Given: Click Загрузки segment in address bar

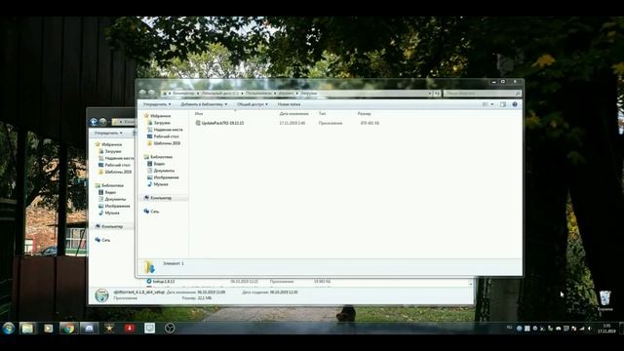Looking at the screenshot, I should point(309,94).
